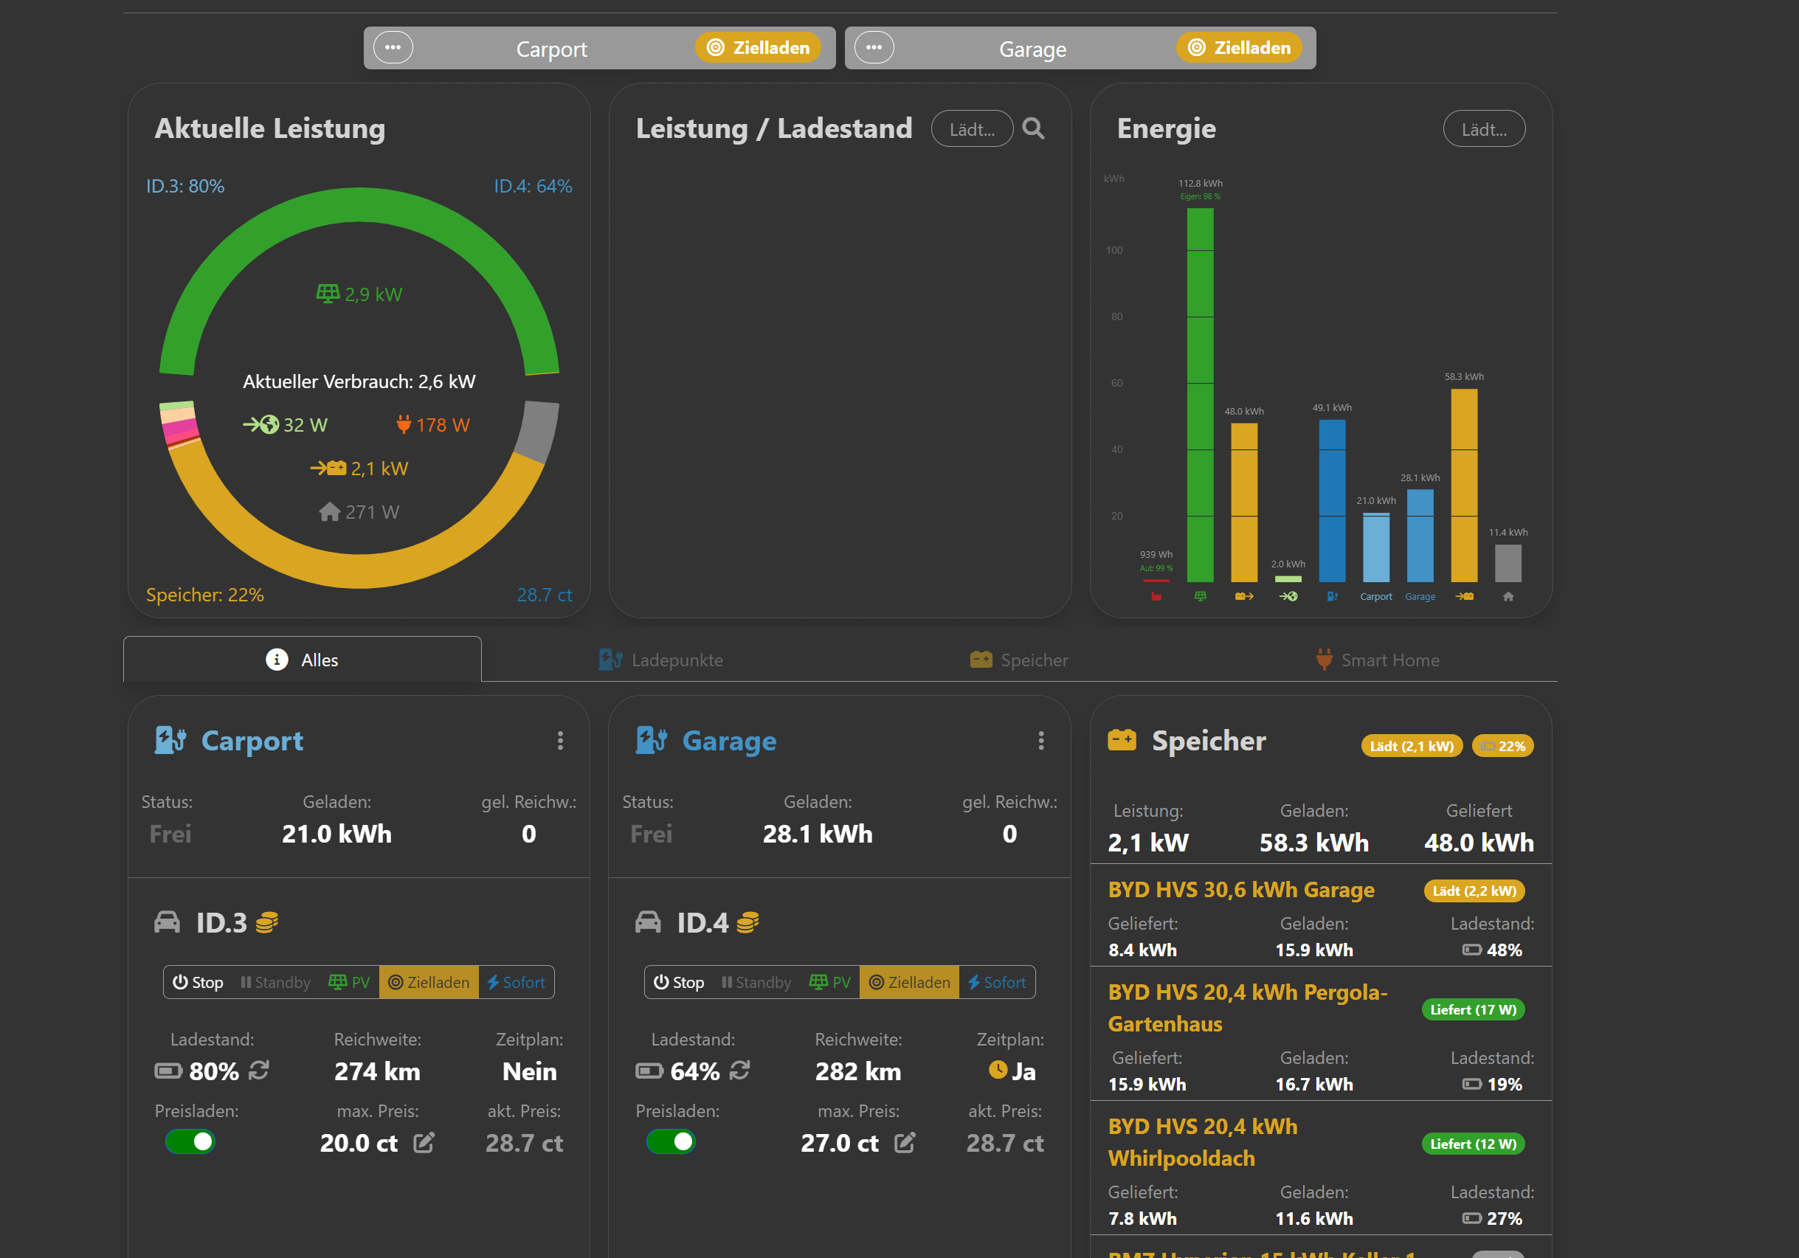Click the coins icon next to ID.3
Viewport: 1799px width, 1258px height.
267,923
